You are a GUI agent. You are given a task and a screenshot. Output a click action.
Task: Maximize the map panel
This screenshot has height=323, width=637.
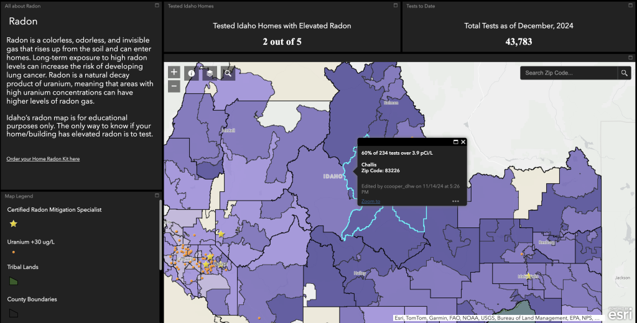point(631,58)
